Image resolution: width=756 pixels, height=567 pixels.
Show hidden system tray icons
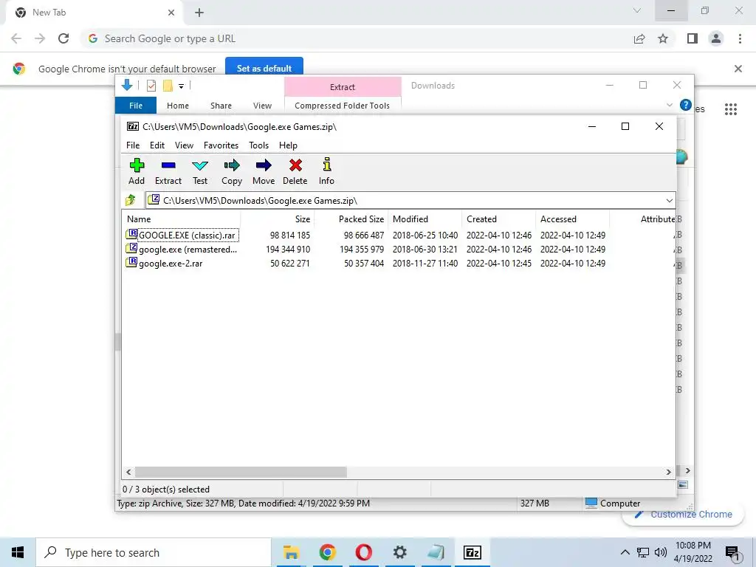pyautogui.click(x=625, y=552)
